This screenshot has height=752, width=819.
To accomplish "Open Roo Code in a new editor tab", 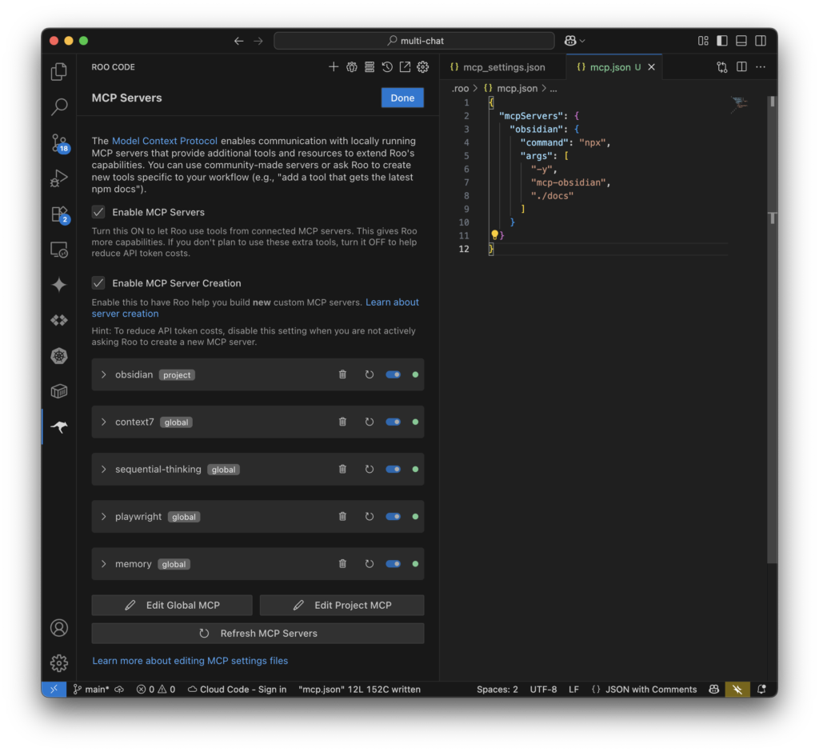I will [406, 66].
